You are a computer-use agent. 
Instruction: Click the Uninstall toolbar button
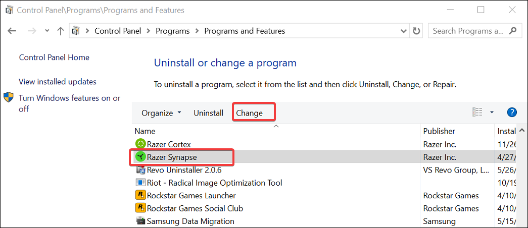tap(208, 113)
